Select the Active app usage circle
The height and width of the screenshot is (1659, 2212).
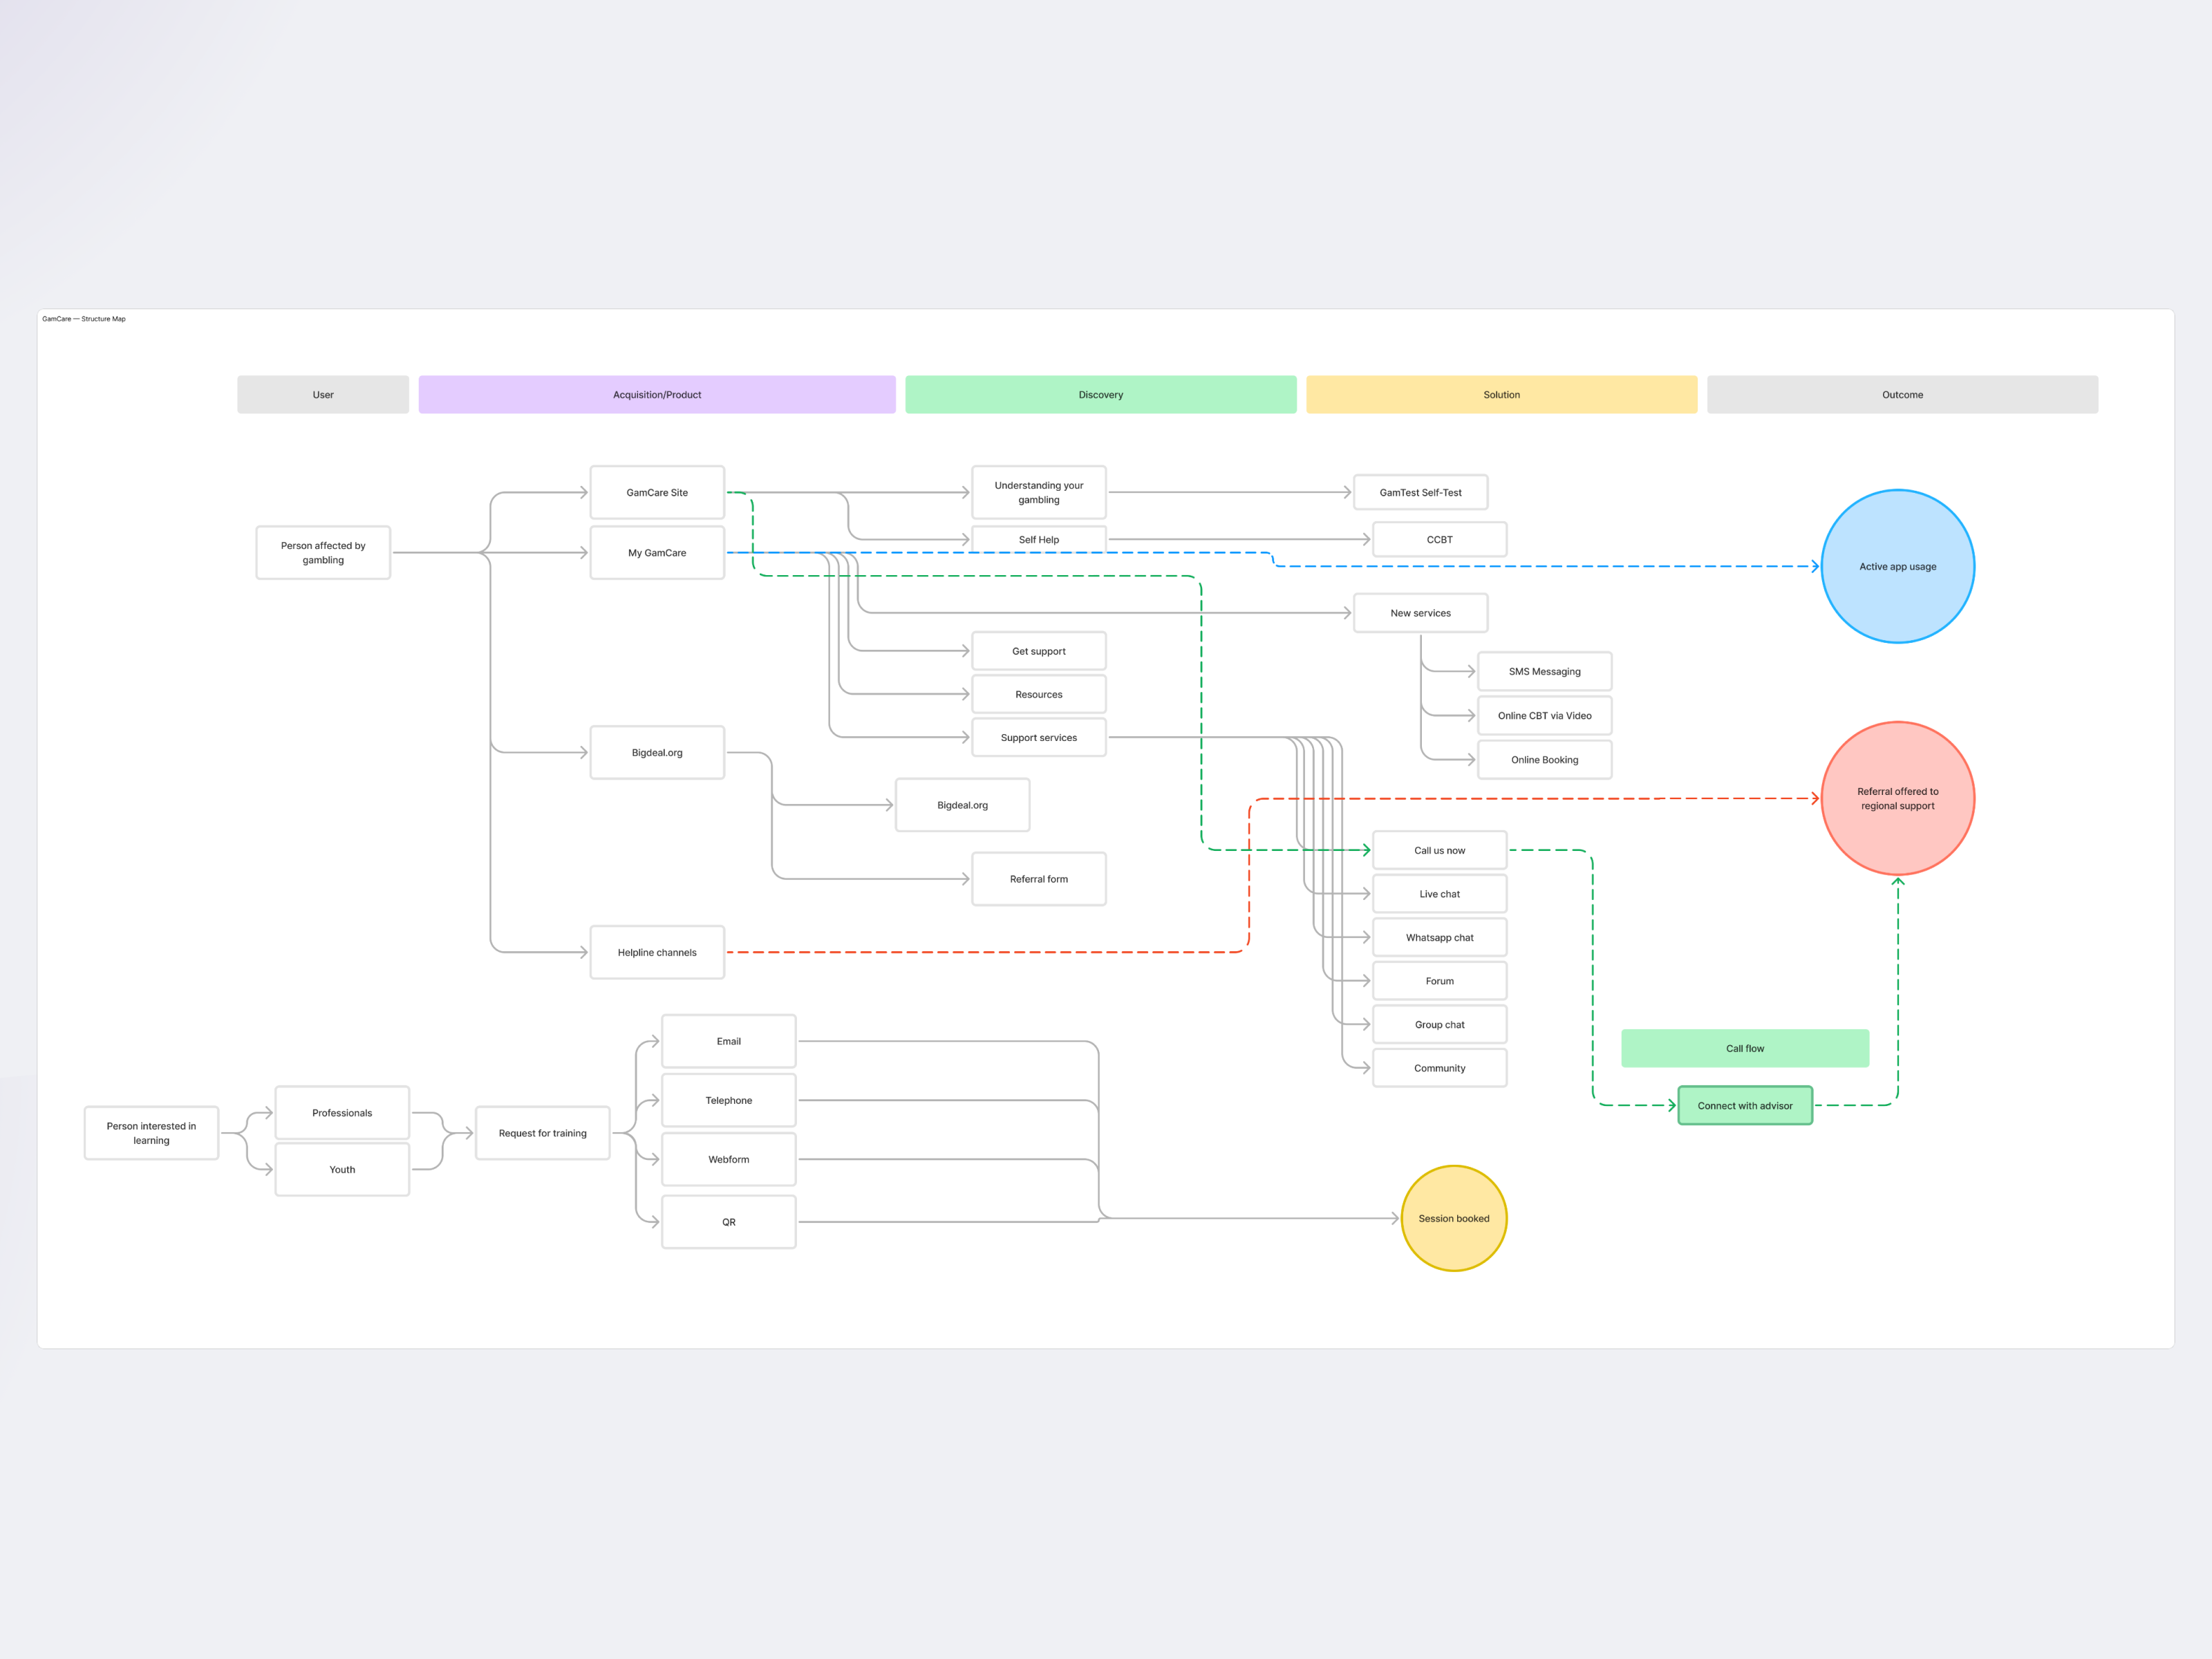click(x=1897, y=566)
